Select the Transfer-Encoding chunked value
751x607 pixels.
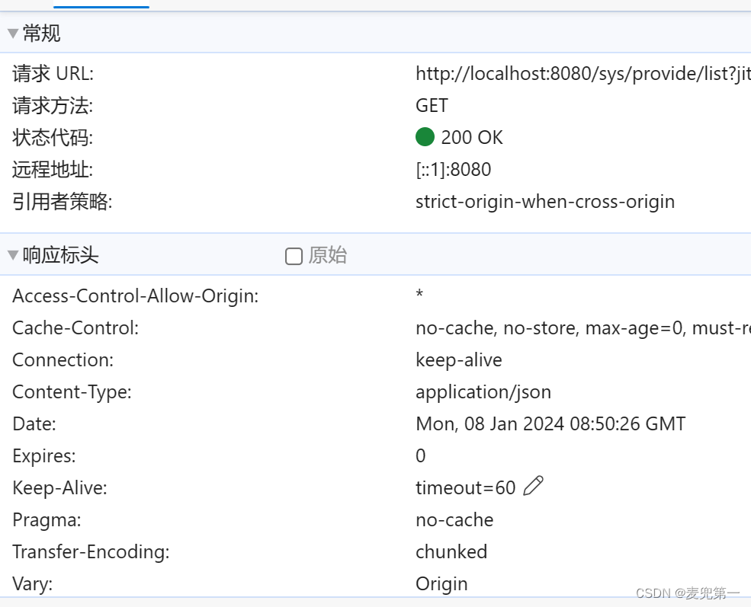451,551
